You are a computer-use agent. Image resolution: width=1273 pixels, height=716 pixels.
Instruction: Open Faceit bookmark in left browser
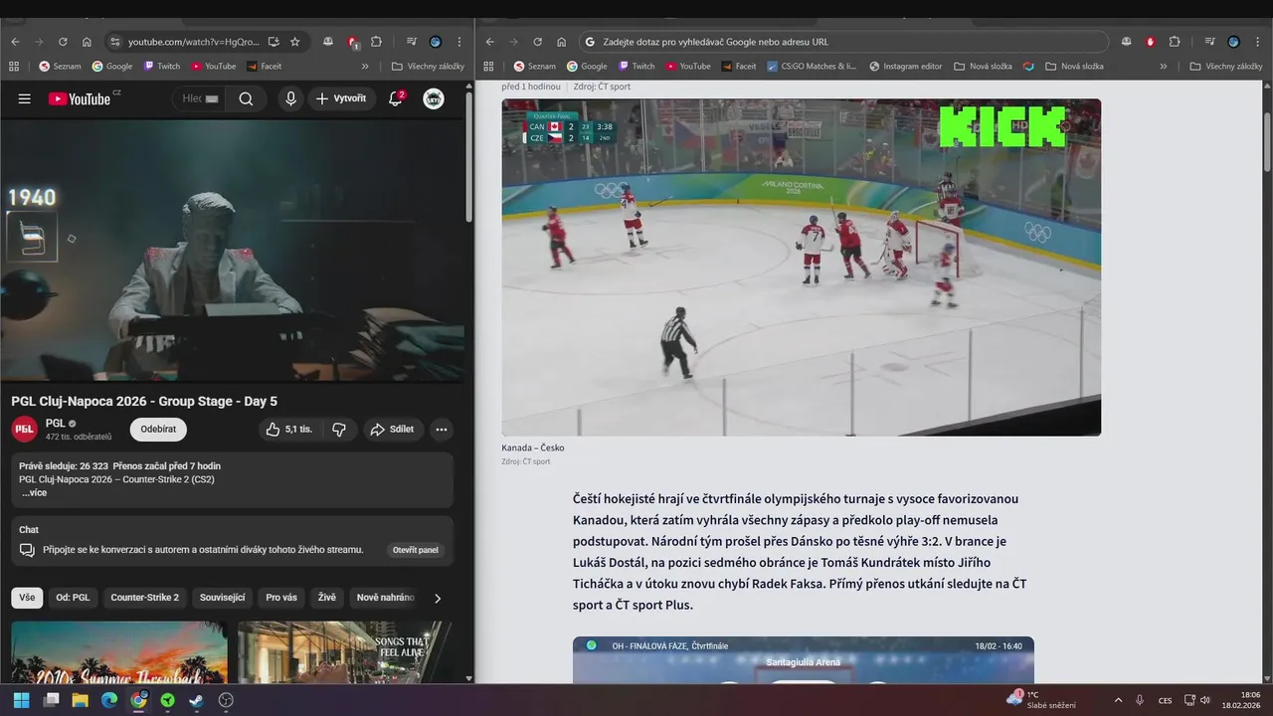265,67
